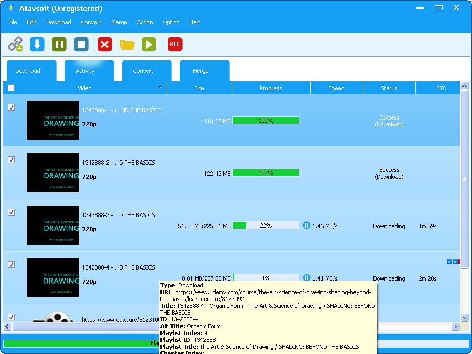
Task: Open the Action menu
Action: coord(145,22)
